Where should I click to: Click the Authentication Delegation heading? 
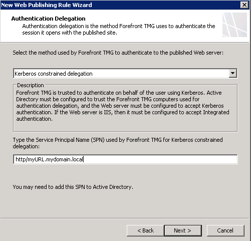[x=48, y=19]
